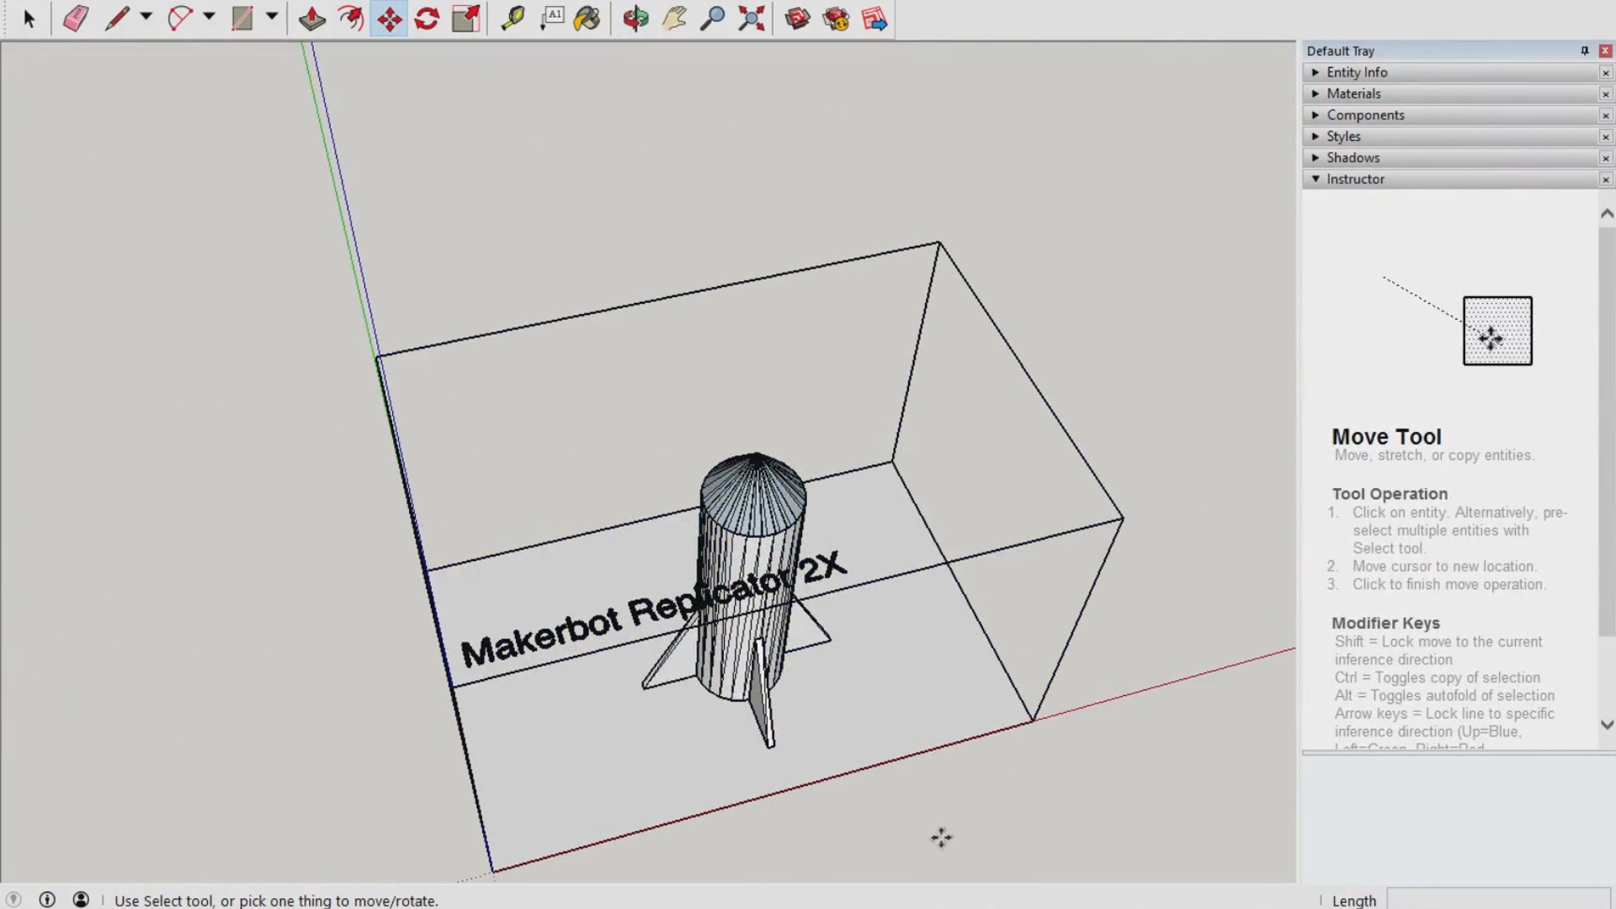Select the Tape Measure tool

coord(513,19)
